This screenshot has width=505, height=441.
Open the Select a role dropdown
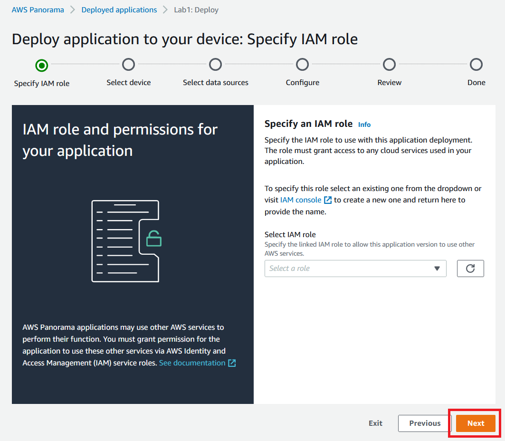355,268
